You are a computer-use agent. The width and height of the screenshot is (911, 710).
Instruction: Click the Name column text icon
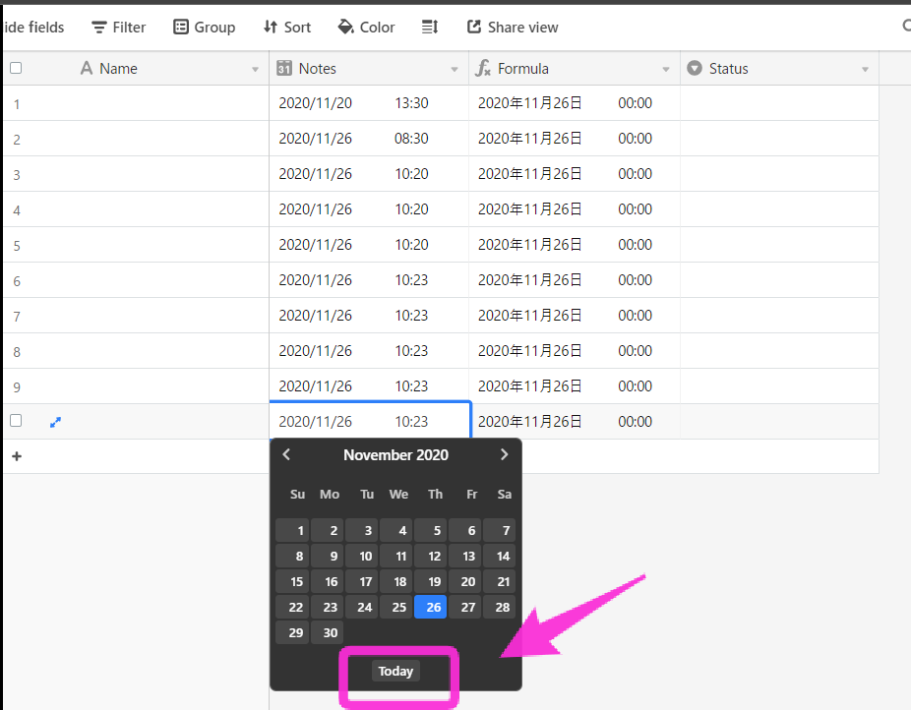(87, 69)
